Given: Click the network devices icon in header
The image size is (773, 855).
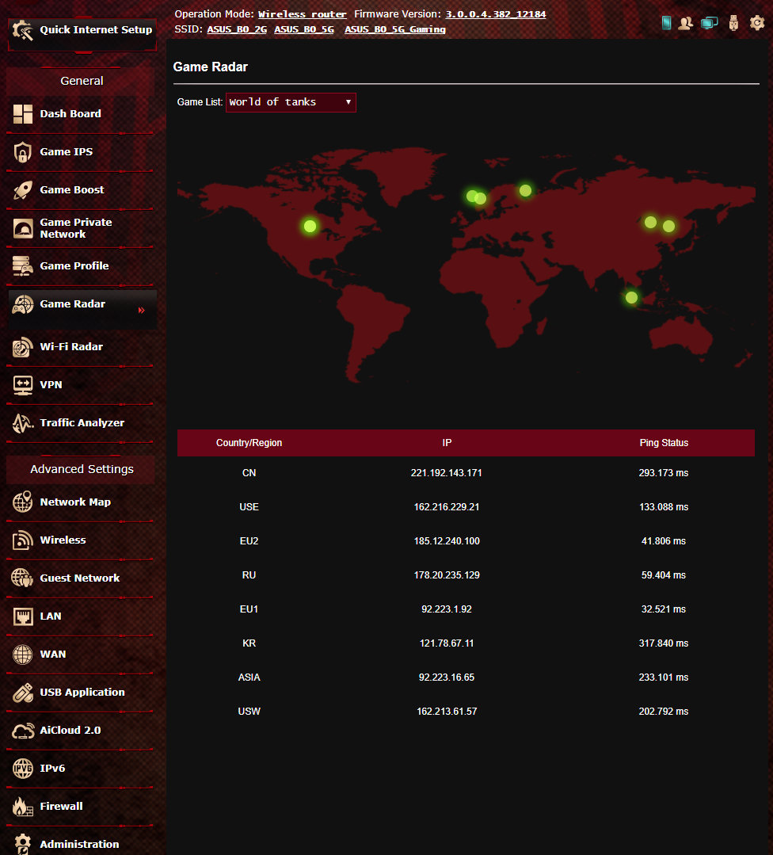Looking at the screenshot, I should (x=709, y=23).
